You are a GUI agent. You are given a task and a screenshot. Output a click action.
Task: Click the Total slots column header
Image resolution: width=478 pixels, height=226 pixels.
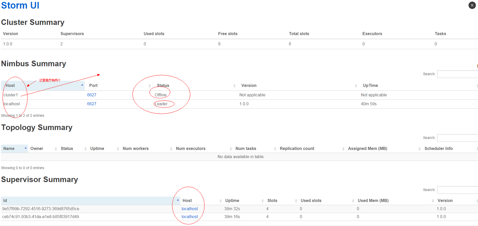(x=299, y=34)
